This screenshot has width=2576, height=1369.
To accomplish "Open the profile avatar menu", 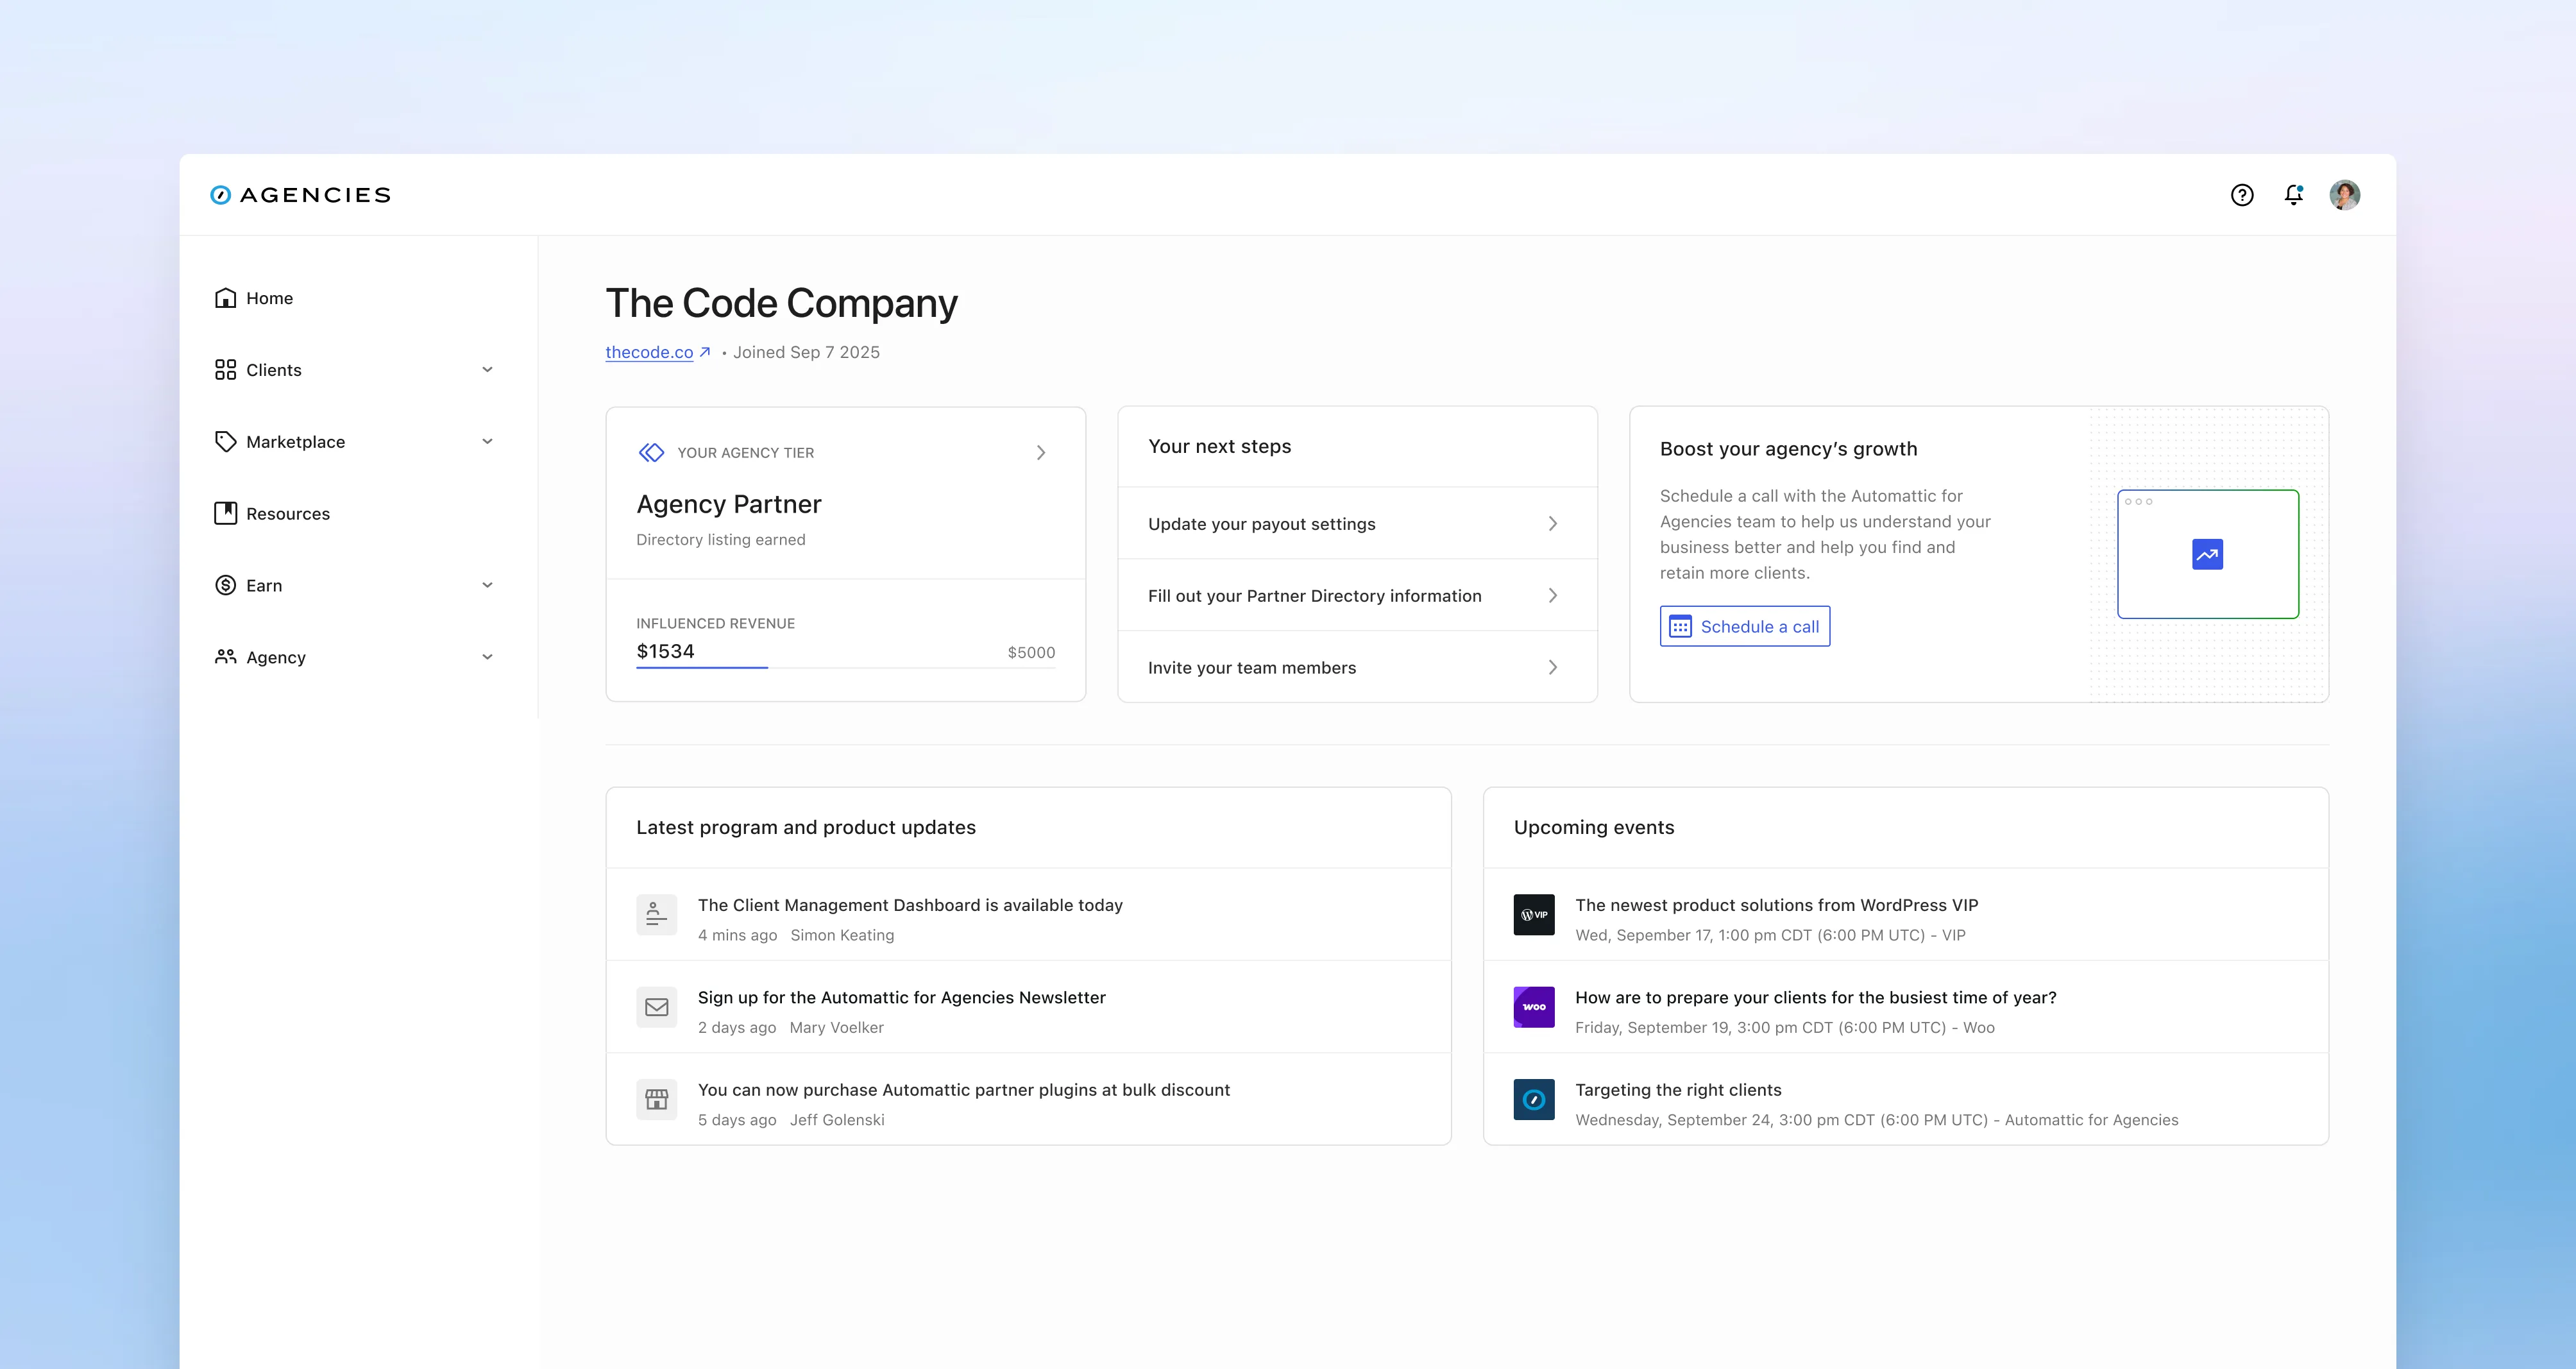I will tap(2345, 194).
